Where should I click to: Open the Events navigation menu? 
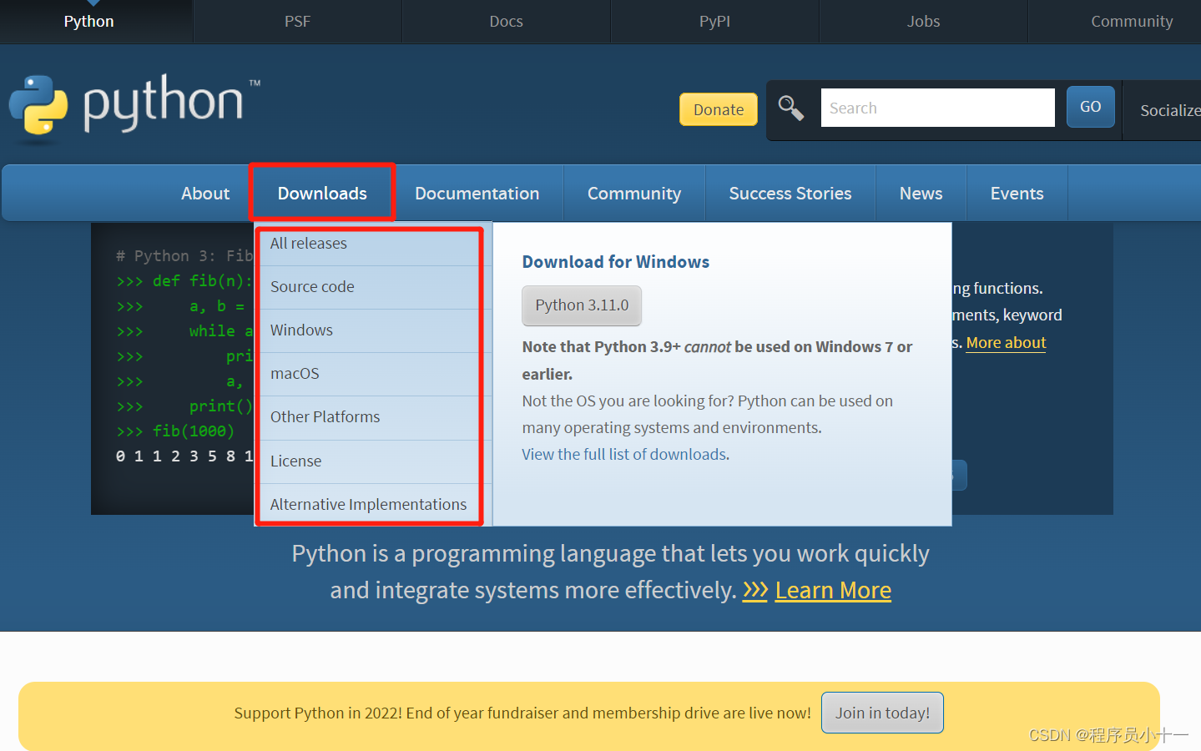pyautogui.click(x=1017, y=194)
